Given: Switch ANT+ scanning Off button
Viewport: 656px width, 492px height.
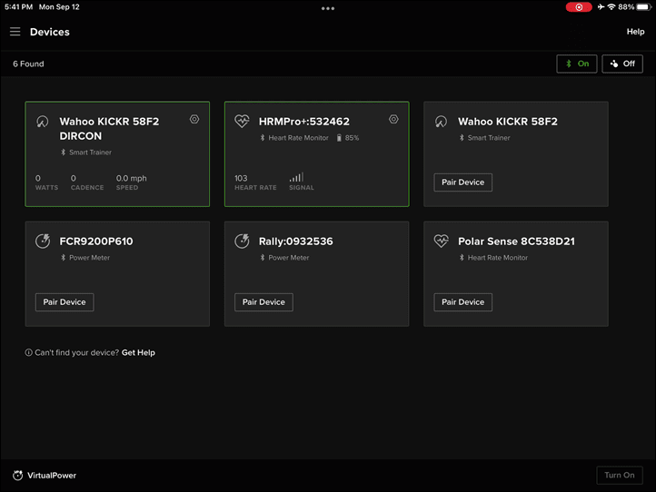Looking at the screenshot, I should 622,64.
